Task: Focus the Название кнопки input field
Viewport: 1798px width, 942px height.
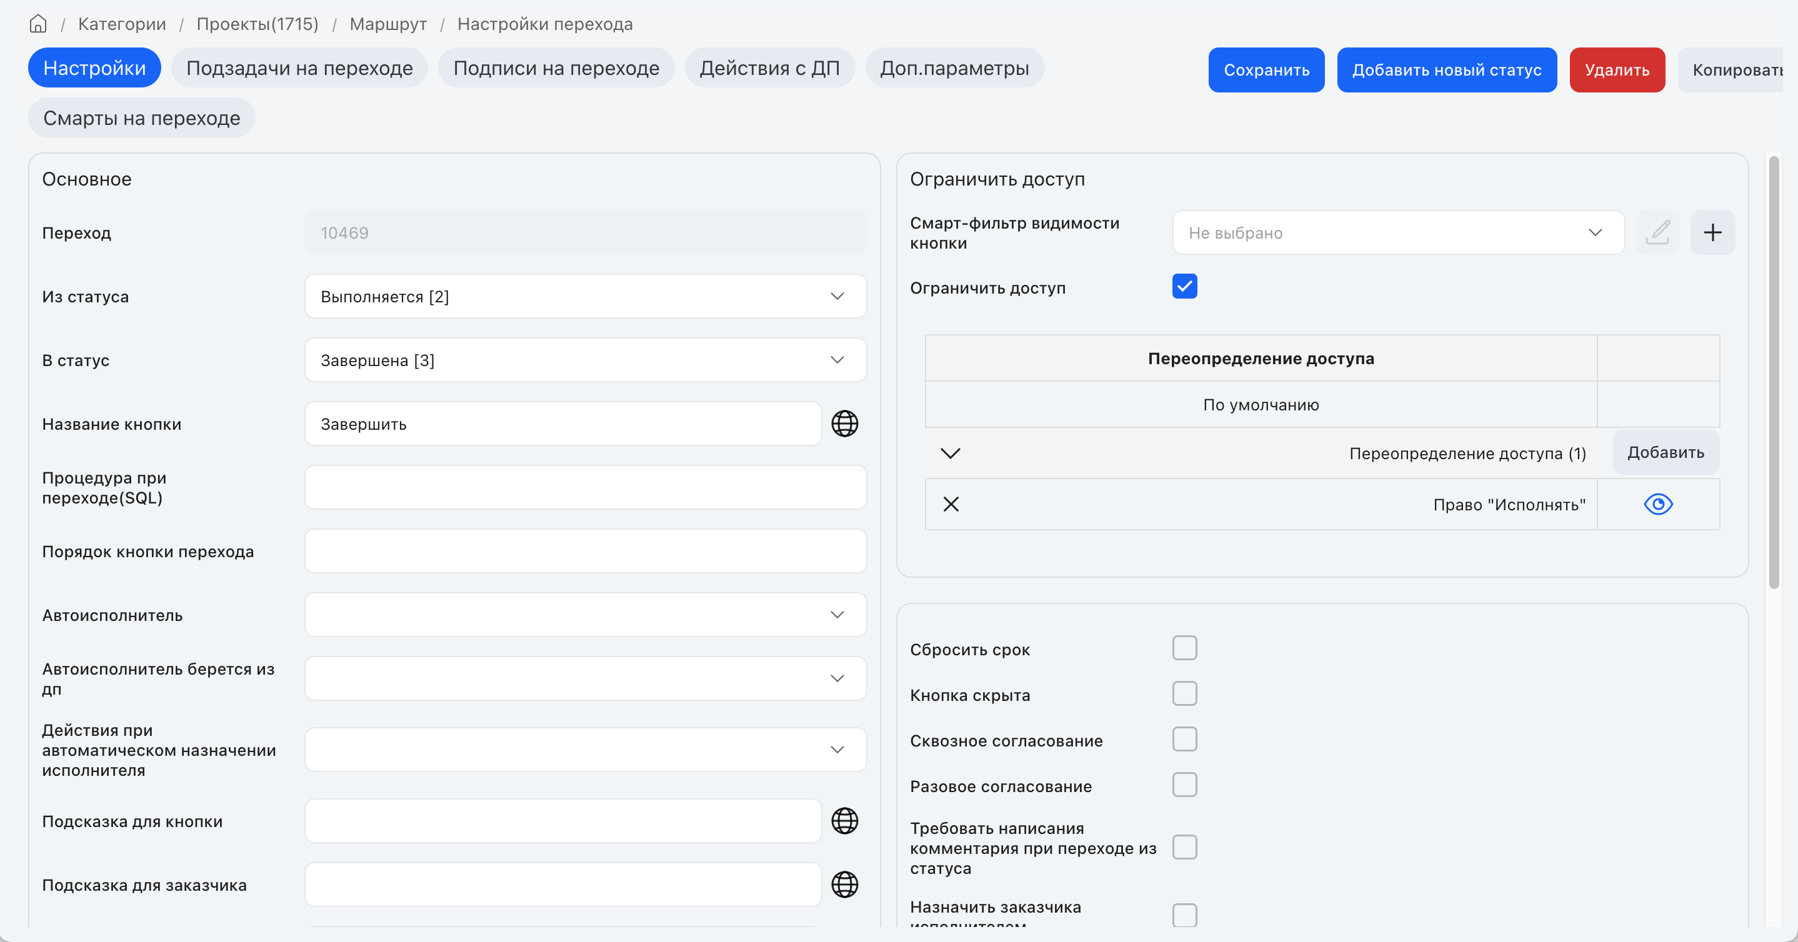Action: click(x=563, y=424)
